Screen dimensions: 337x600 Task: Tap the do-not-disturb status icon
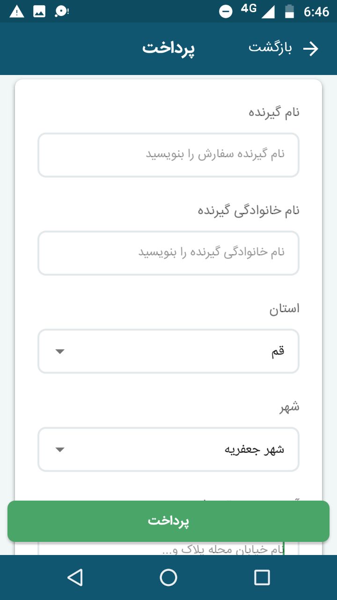click(x=226, y=12)
